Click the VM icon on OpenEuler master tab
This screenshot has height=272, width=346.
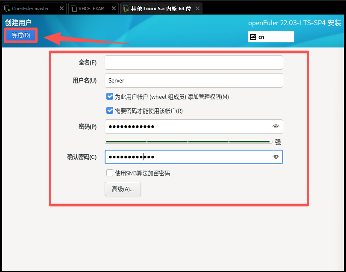click(x=8, y=9)
